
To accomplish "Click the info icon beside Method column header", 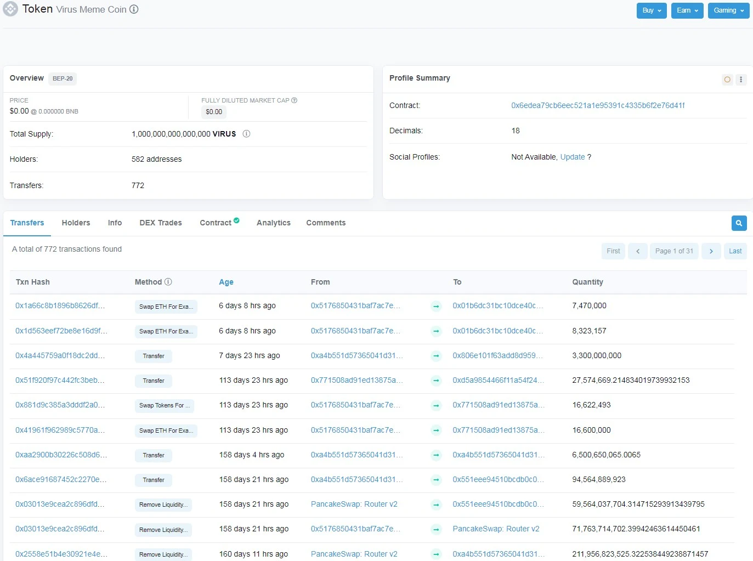I will point(168,282).
